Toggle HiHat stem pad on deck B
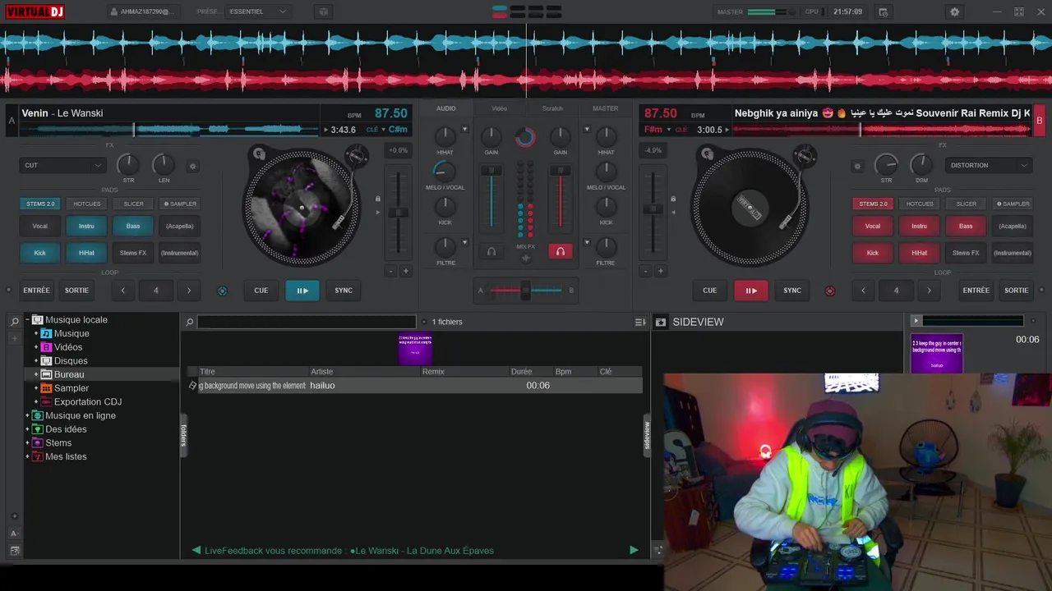This screenshot has height=591, width=1052. (x=919, y=253)
